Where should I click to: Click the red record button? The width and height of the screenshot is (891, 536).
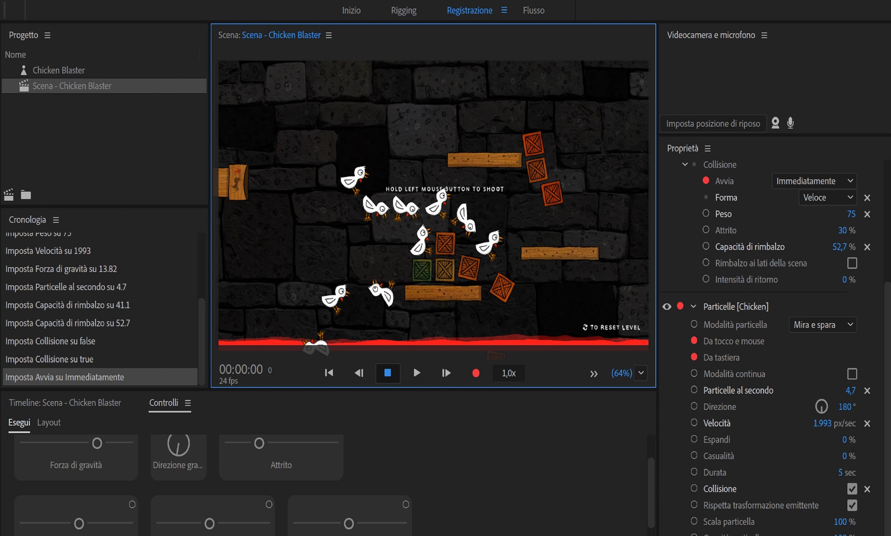pos(476,373)
